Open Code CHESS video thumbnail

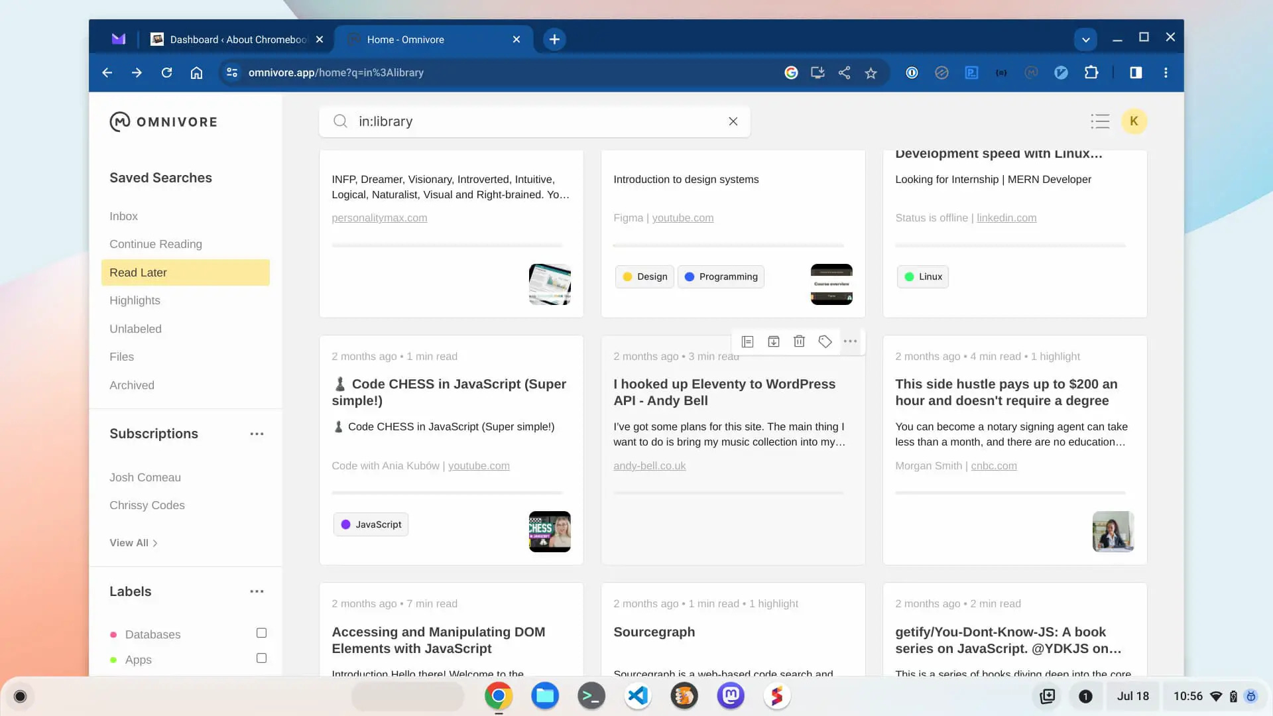550,532
